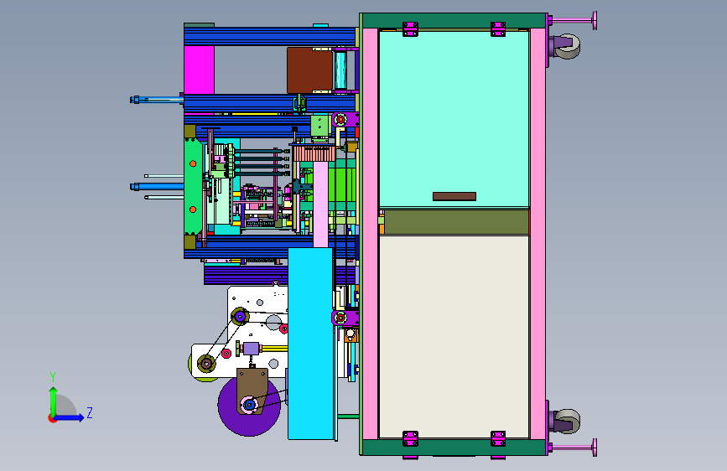
Task: Select the large mint-green upper door panel
Action: click(x=454, y=119)
